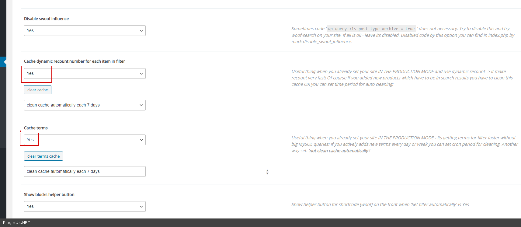Click the blue sidebar pointer arrow icon
Image resolution: width=521 pixels, height=227 pixels.
pyautogui.click(x=3, y=62)
